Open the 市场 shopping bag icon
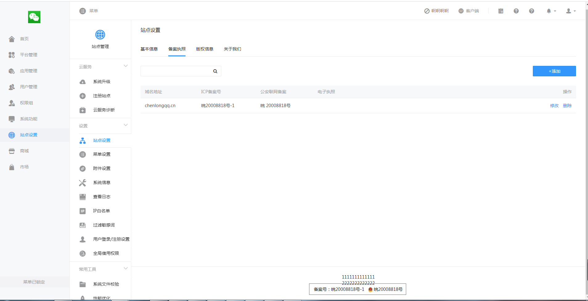This screenshot has width=588, height=301. coord(12,167)
